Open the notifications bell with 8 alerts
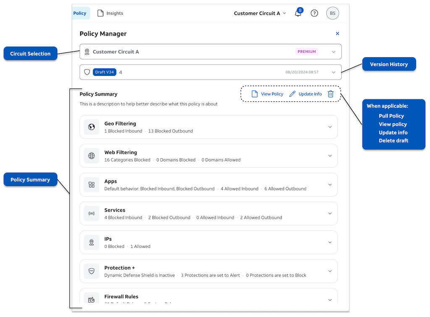Image resolution: width=430 pixels, height=317 pixels. click(x=298, y=13)
